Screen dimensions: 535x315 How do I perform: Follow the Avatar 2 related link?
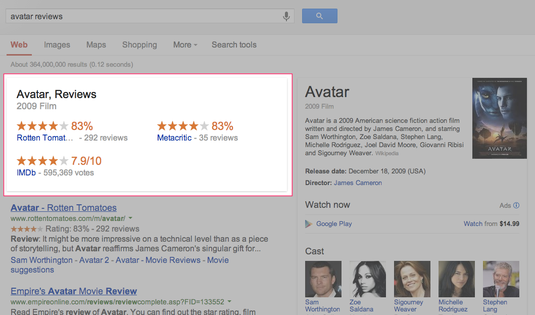click(x=94, y=260)
